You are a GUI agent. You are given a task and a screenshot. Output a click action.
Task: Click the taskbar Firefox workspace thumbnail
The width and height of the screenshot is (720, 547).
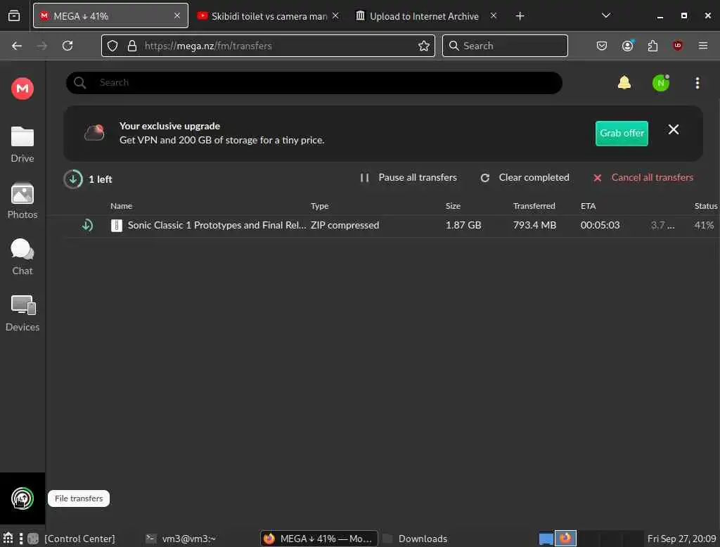pos(565,538)
